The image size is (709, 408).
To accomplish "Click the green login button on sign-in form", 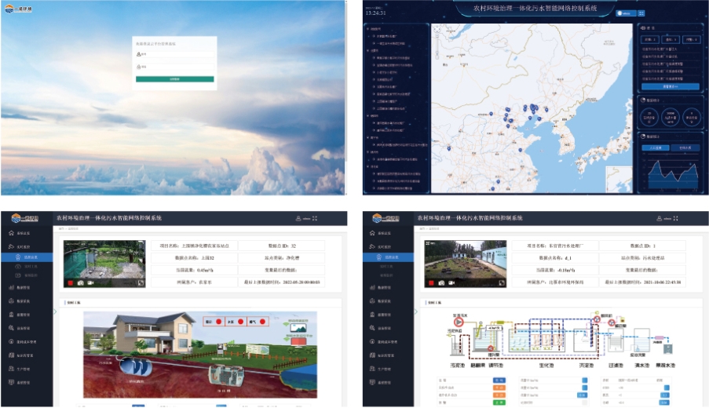I will tap(174, 79).
